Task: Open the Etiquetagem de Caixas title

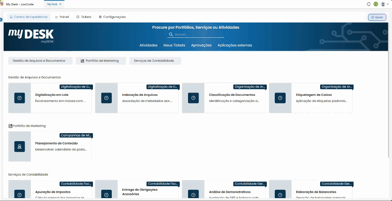Action: [314, 95]
